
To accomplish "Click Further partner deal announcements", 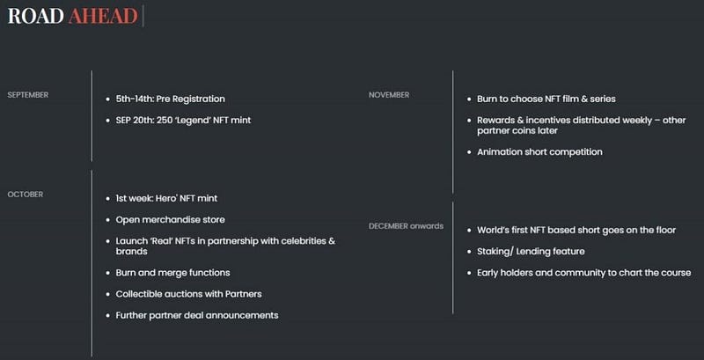I will (x=197, y=316).
